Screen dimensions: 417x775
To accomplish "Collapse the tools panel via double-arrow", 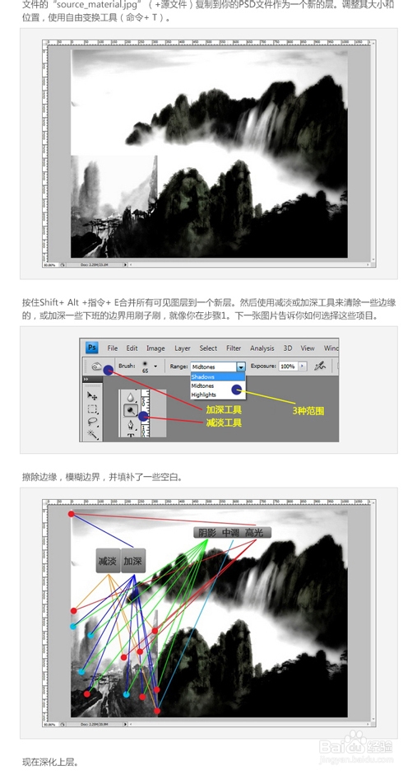I will [86, 379].
